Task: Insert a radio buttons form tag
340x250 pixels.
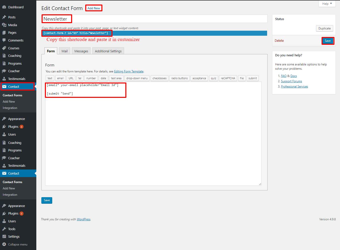Action: [179, 78]
